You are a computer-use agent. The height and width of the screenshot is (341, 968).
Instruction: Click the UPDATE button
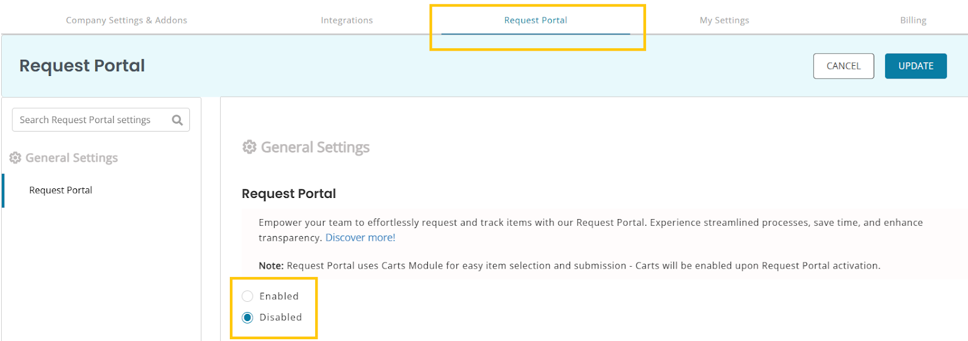pos(915,66)
